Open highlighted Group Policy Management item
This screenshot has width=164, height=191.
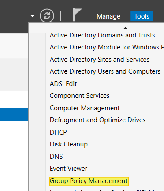[x=89, y=181]
